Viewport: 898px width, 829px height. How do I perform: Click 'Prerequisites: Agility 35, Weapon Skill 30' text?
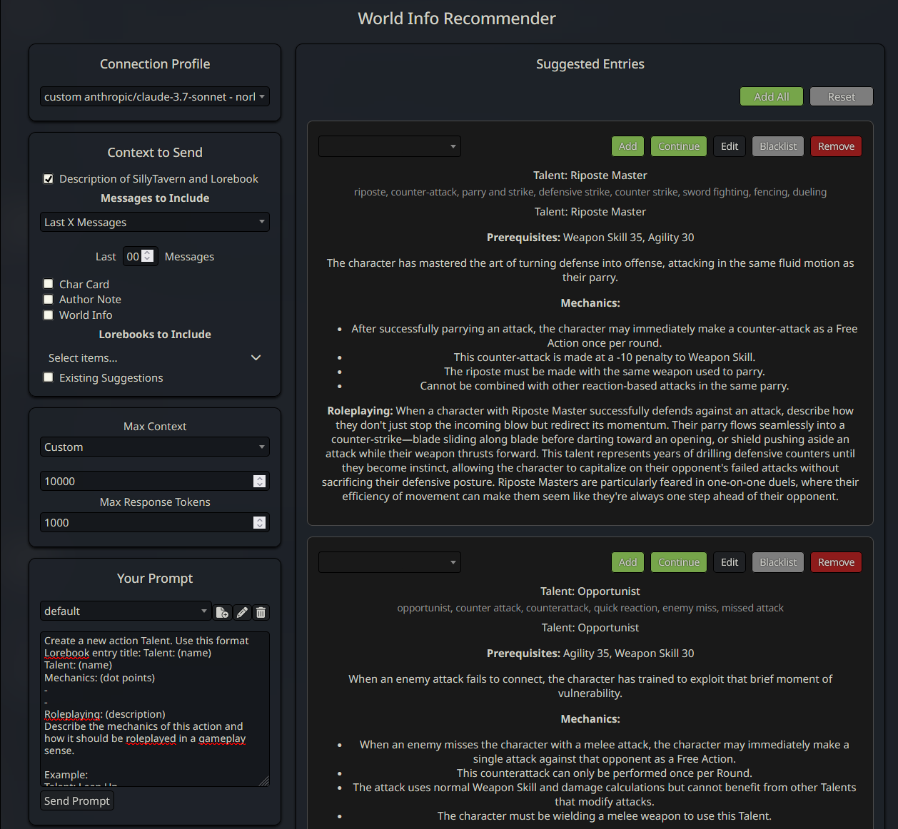(590, 653)
